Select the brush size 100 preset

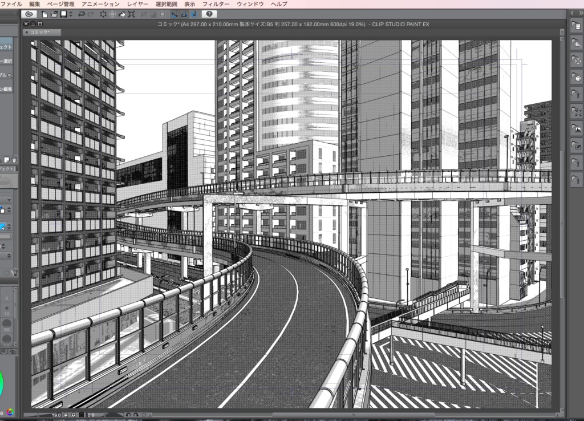tap(7, 338)
